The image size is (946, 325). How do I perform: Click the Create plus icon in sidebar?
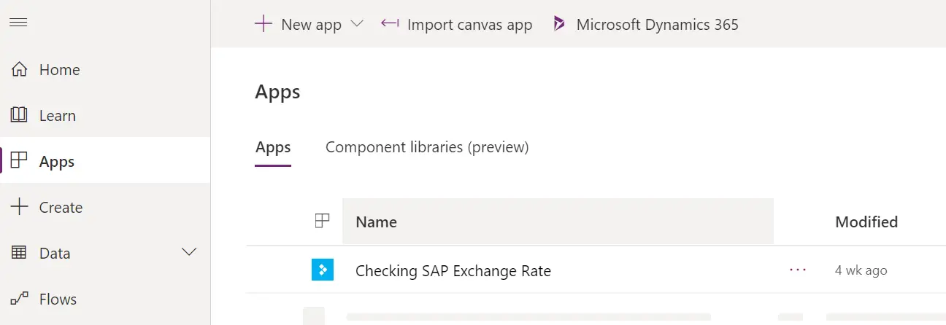19,207
